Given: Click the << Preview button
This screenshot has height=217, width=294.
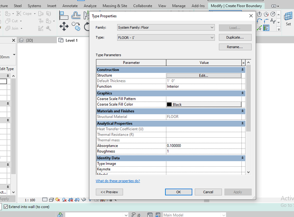Looking at the screenshot, I should tap(109, 192).
